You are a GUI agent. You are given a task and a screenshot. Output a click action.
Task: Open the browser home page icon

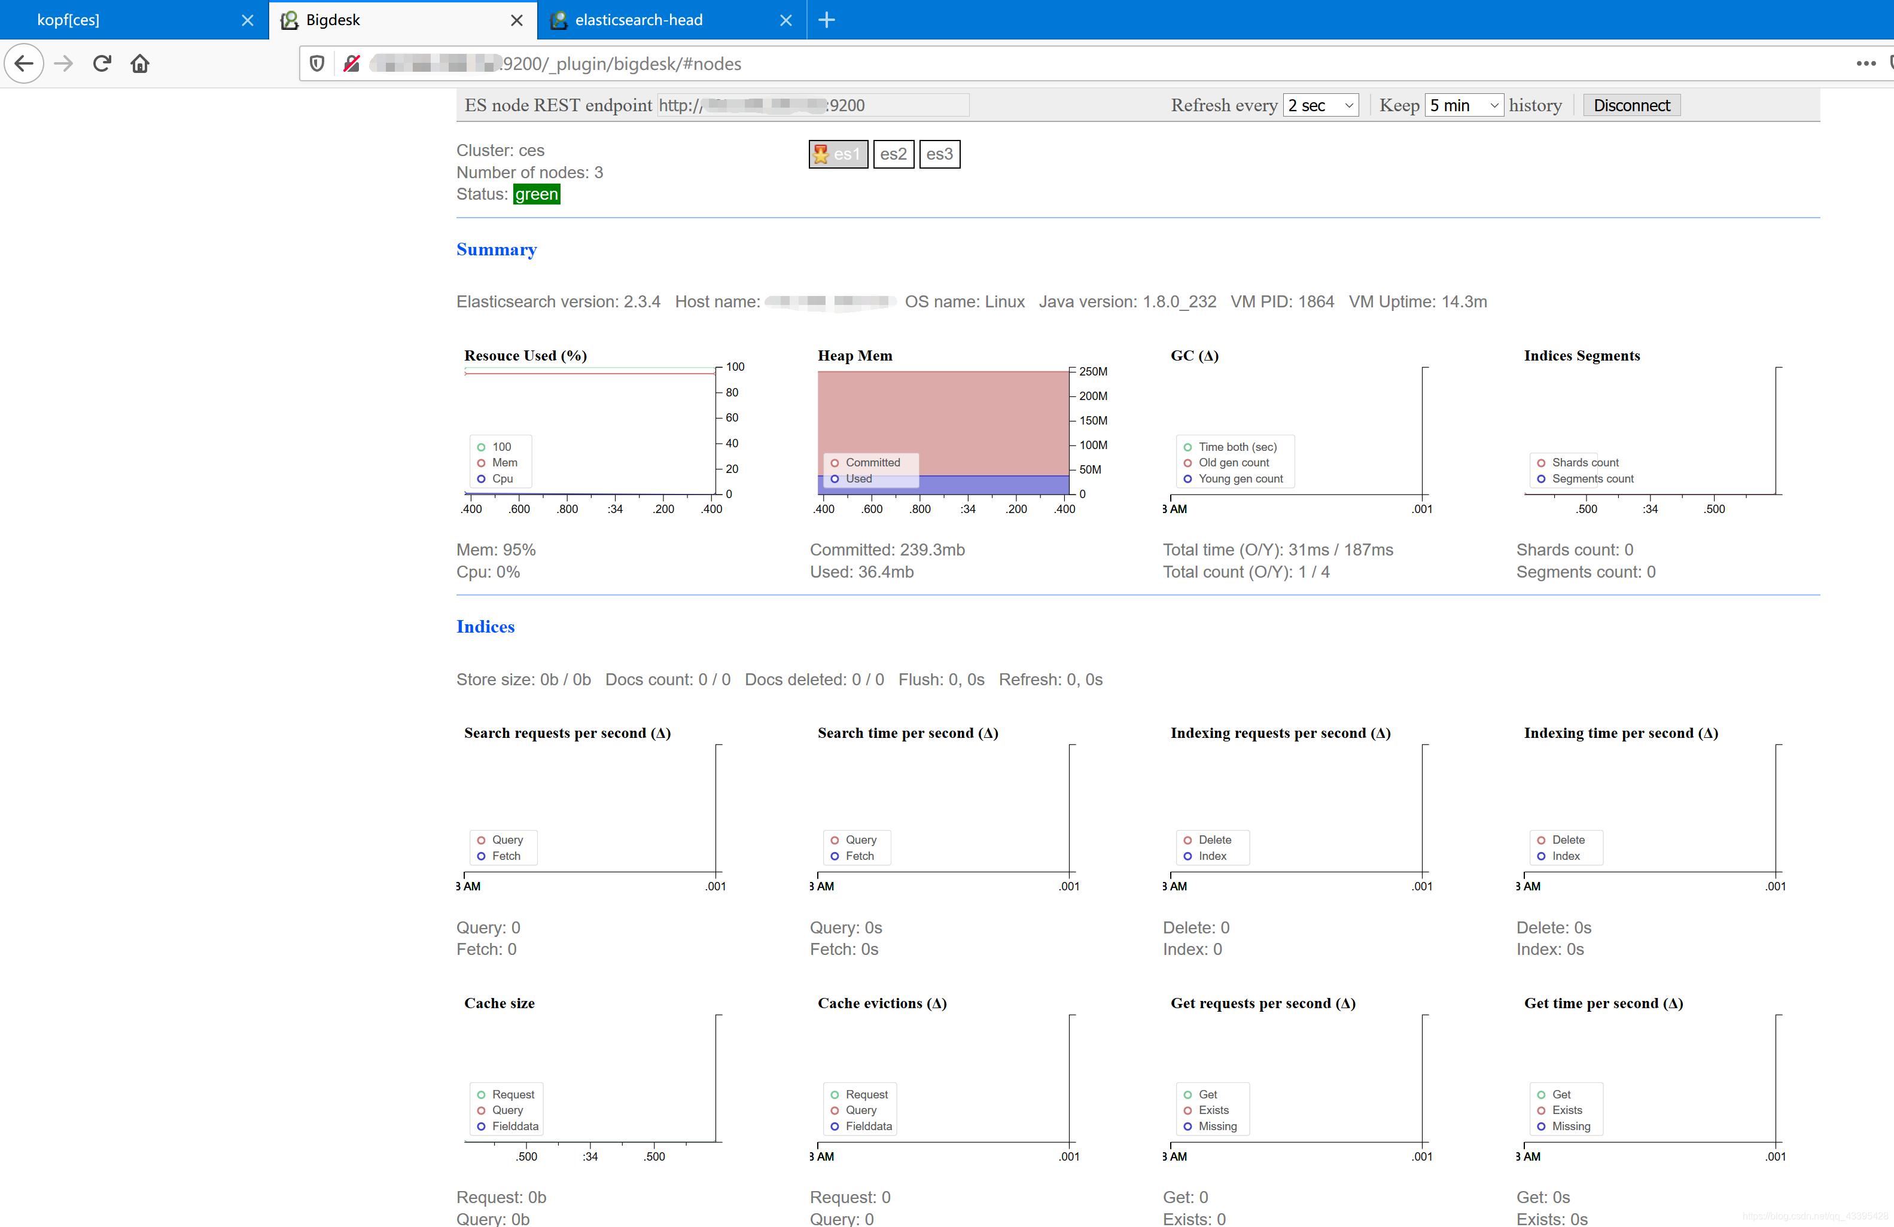(x=140, y=63)
